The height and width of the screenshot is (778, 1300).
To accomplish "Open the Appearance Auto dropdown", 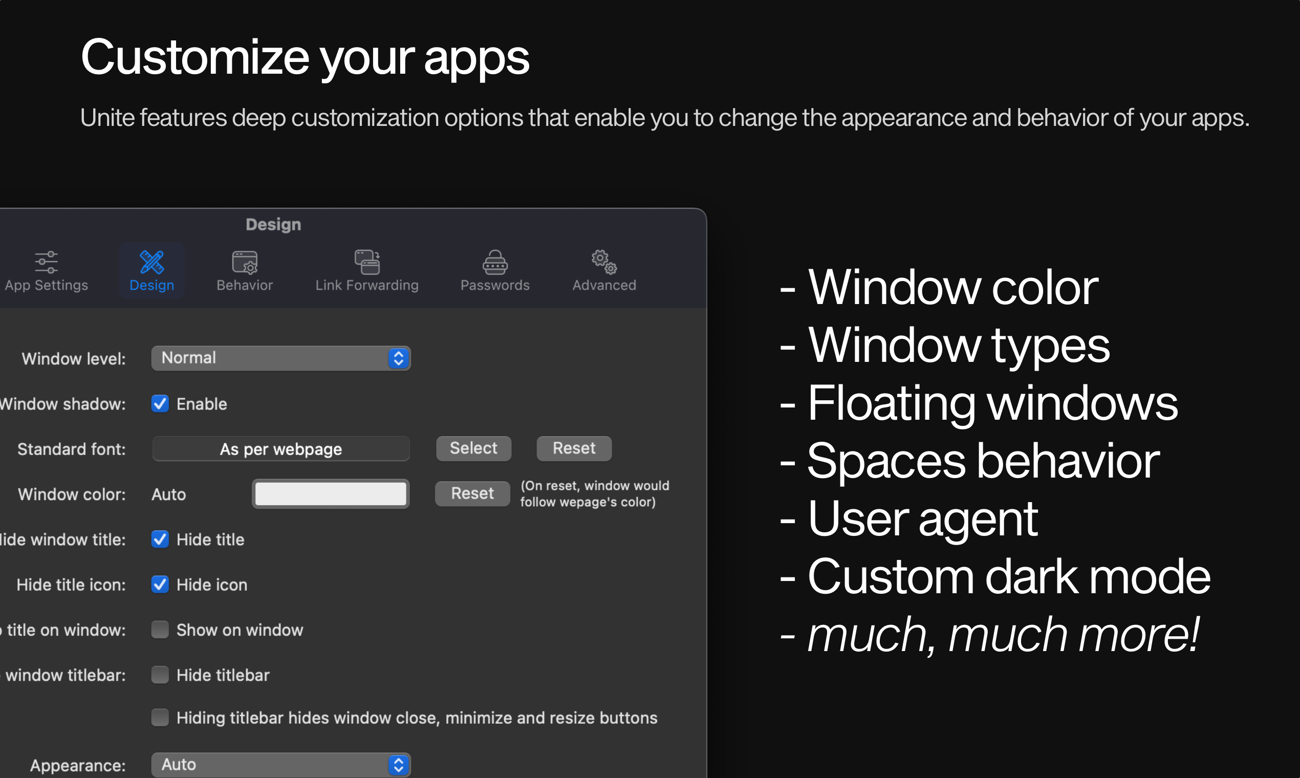I will click(x=280, y=765).
